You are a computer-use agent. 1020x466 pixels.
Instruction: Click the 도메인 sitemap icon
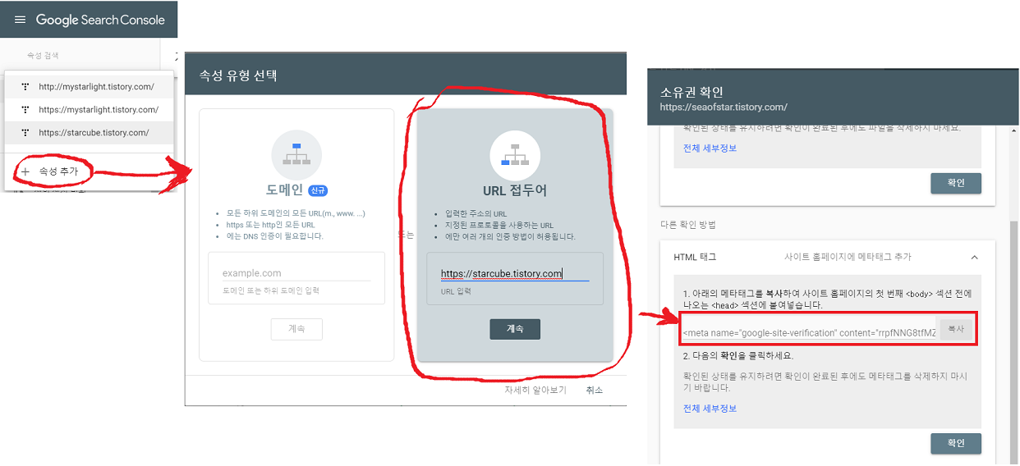(296, 155)
